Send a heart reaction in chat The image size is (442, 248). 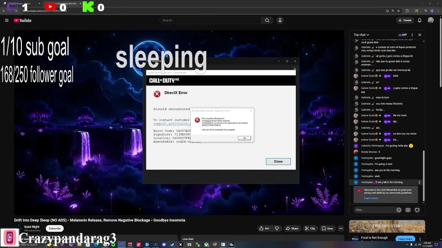[x=417, y=210]
